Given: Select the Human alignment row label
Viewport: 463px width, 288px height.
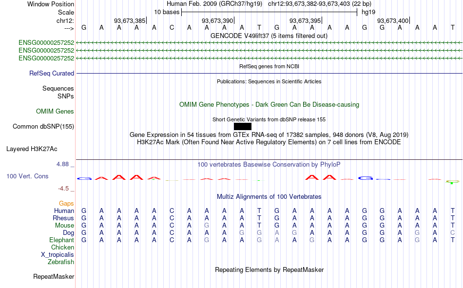Looking at the screenshot, I should [x=64, y=211].
